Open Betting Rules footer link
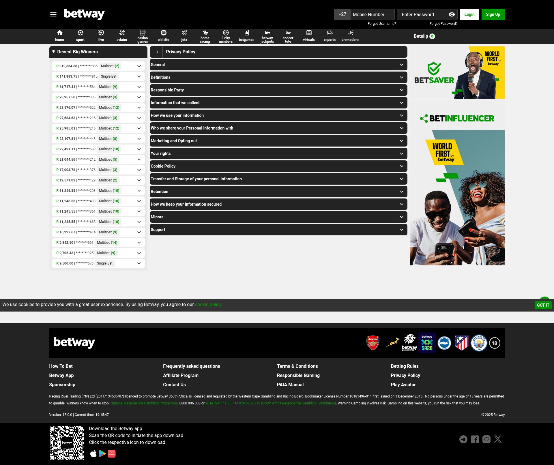 (405, 366)
